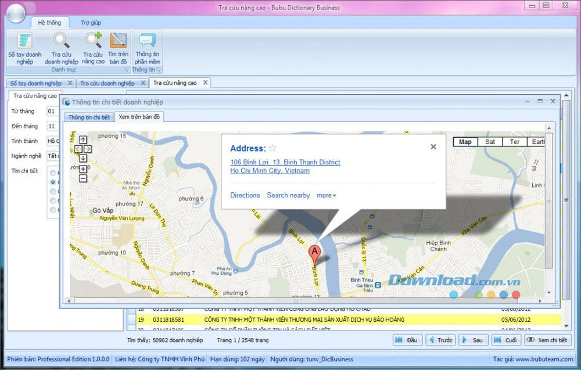Pan the map up with arrow button
This screenshot has width=581, height=370.
83,140
